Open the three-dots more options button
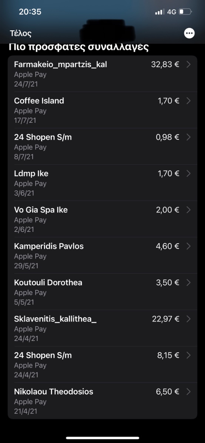Screen dimensions: 205x443 (x=189, y=33)
